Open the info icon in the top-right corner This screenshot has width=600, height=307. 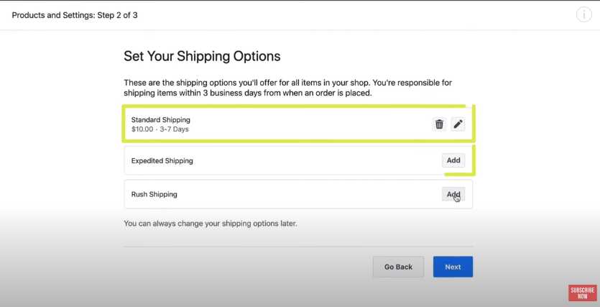click(x=584, y=15)
